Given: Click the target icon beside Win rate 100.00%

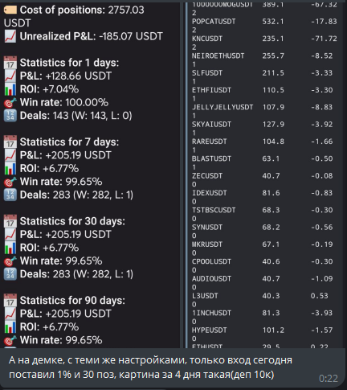Looking at the screenshot, I should tap(10, 102).
